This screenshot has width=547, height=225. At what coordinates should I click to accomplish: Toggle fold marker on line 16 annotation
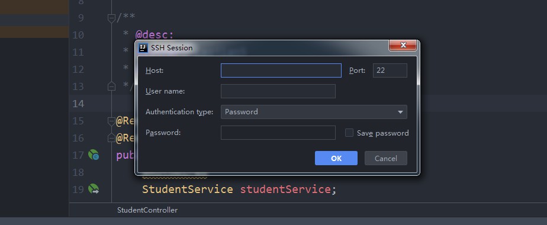(112, 138)
